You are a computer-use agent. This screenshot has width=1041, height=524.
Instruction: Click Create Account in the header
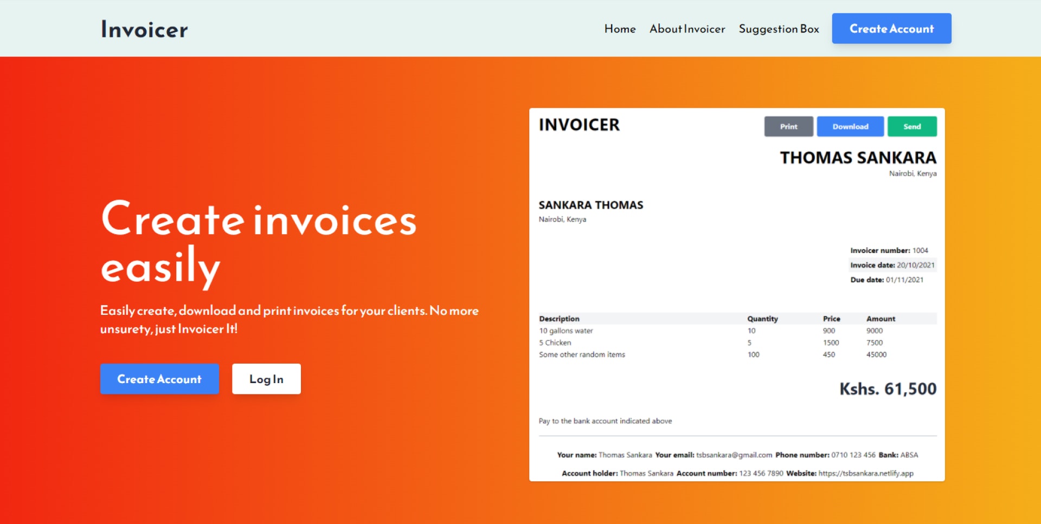coord(891,28)
